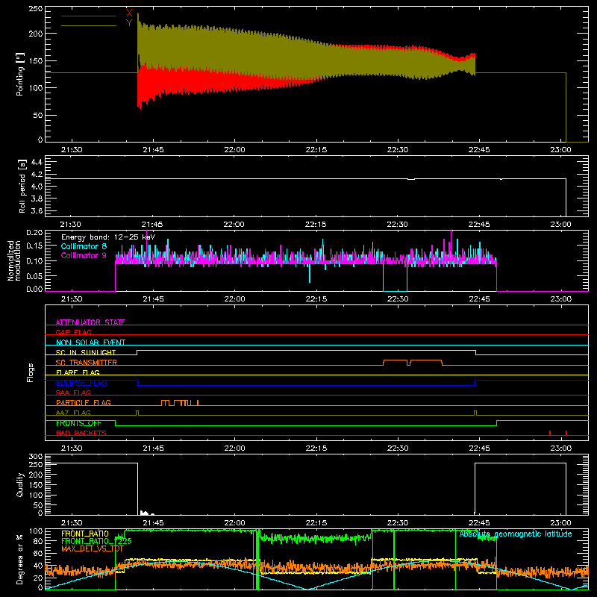The height and width of the screenshot is (597, 597).
Task: Click the Pointing axis title
Action: (20, 74)
